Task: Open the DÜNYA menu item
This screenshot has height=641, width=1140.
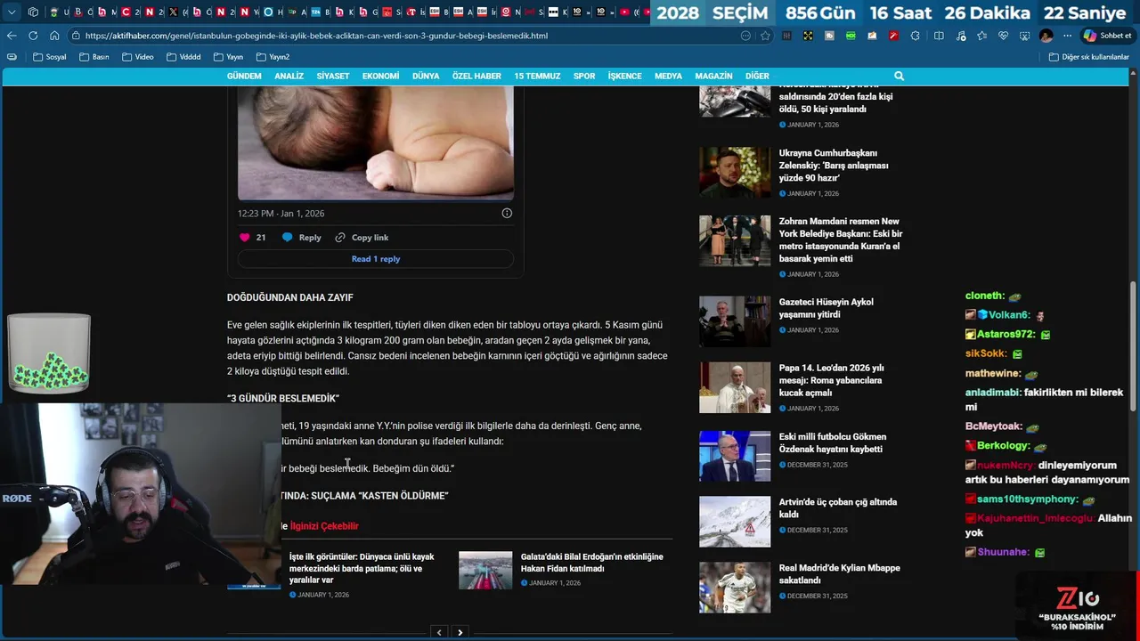Action: [426, 77]
